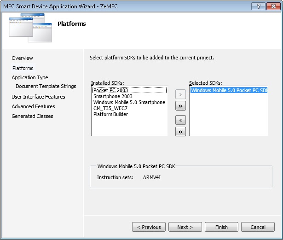Viewport: 283px width, 240px height.
Task: Click the remove all SDKs double-arrow button
Action: tap(180, 132)
